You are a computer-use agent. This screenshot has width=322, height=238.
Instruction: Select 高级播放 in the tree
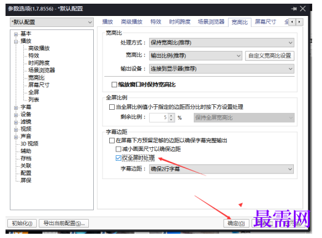tap(39, 48)
